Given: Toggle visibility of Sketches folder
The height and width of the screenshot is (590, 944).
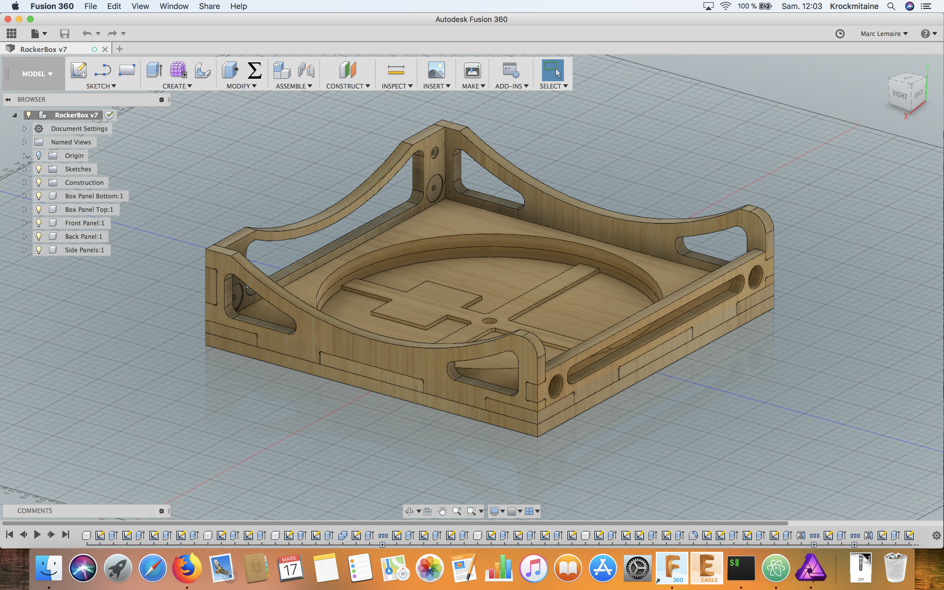Looking at the screenshot, I should pos(38,169).
